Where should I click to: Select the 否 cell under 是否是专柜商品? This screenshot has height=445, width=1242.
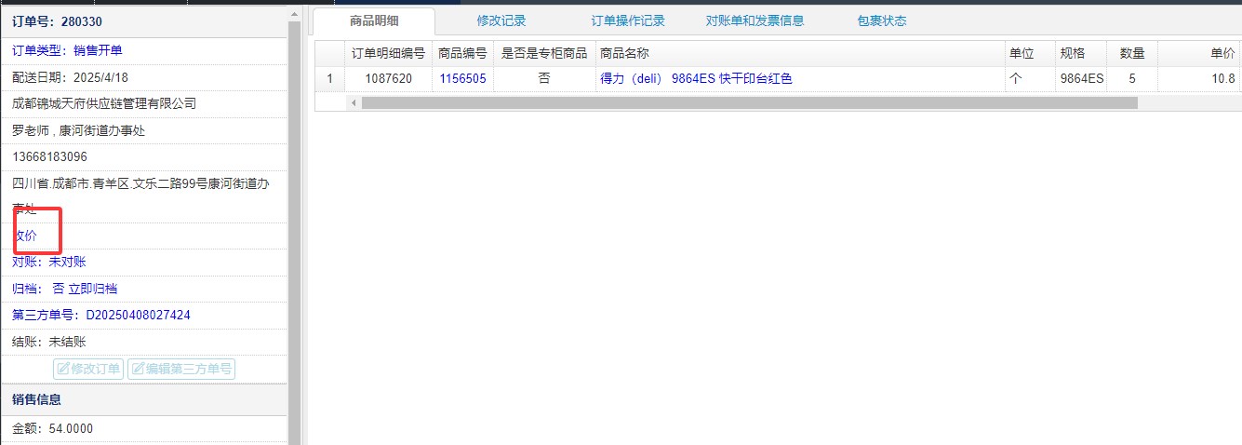coord(544,79)
